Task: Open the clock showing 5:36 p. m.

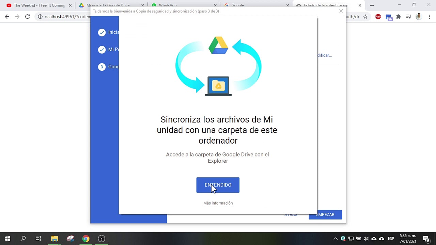Action: pyautogui.click(x=408, y=239)
